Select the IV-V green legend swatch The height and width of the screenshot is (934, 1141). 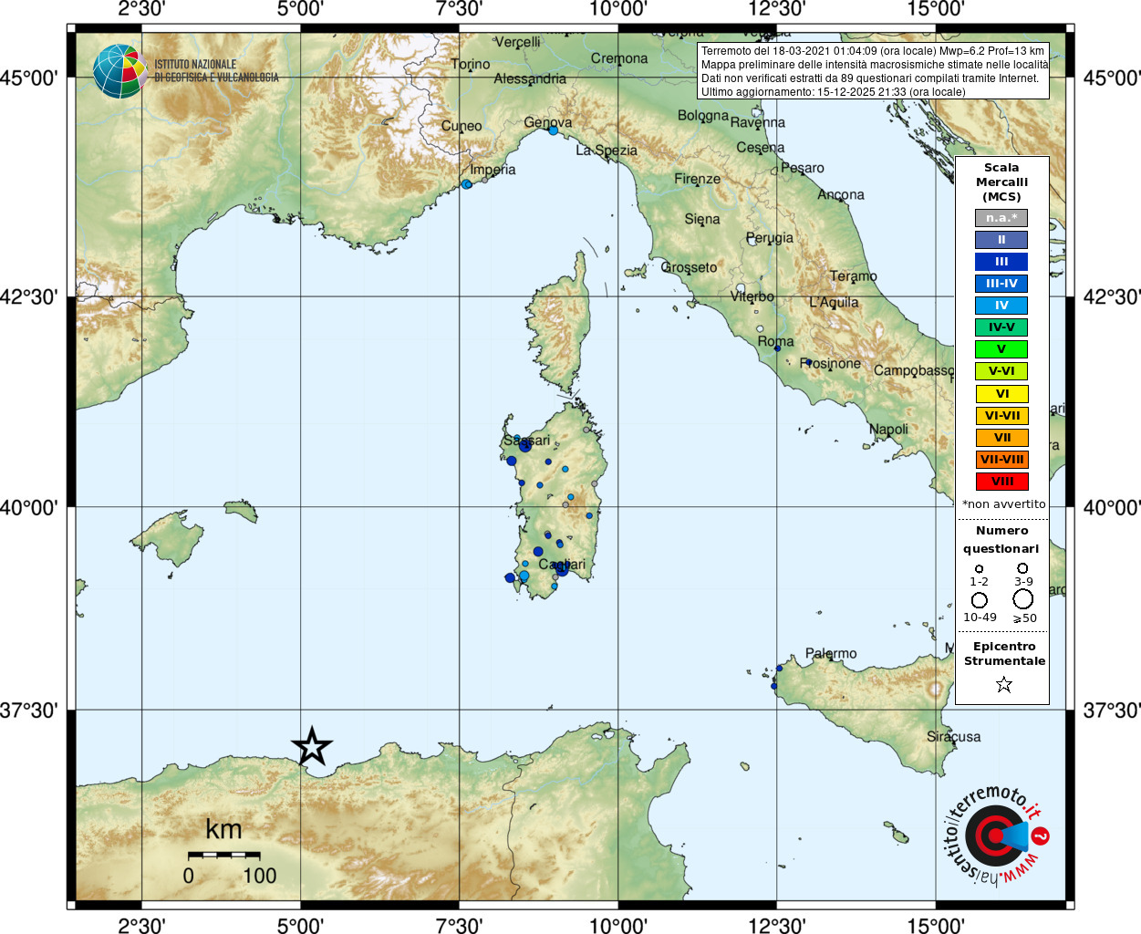coord(1001,327)
